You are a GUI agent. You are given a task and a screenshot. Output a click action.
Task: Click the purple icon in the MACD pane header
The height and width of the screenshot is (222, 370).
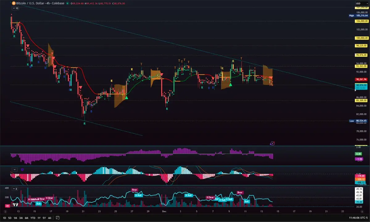pos(22,169)
